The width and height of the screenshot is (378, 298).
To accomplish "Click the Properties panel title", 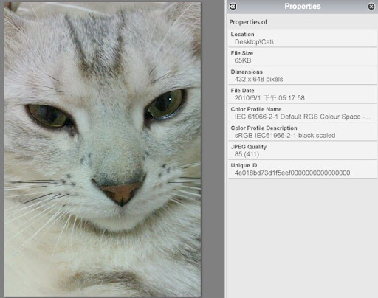I will (x=303, y=7).
